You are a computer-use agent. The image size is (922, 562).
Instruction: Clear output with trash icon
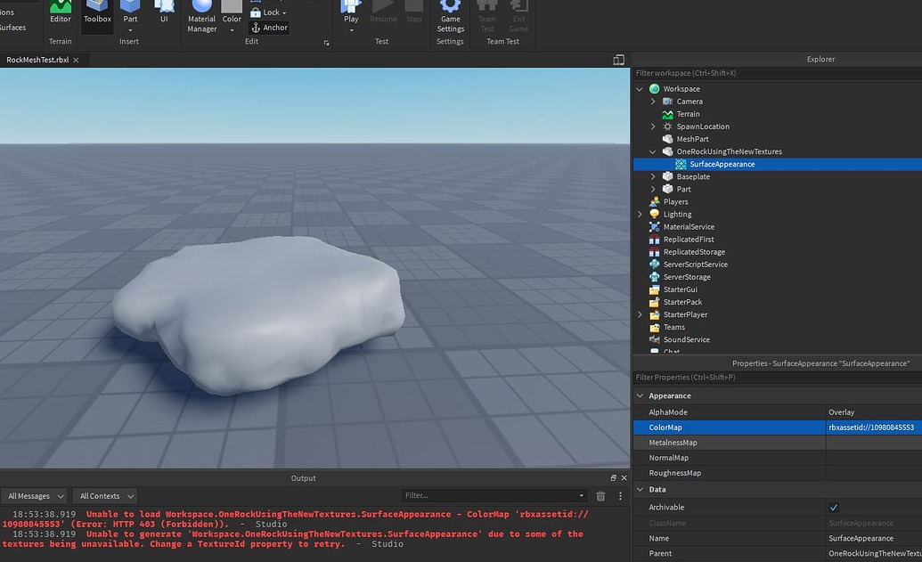[x=600, y=496]
